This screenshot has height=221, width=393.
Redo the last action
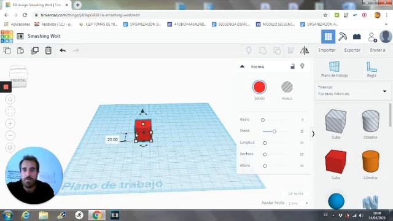(x=76, y=50)
